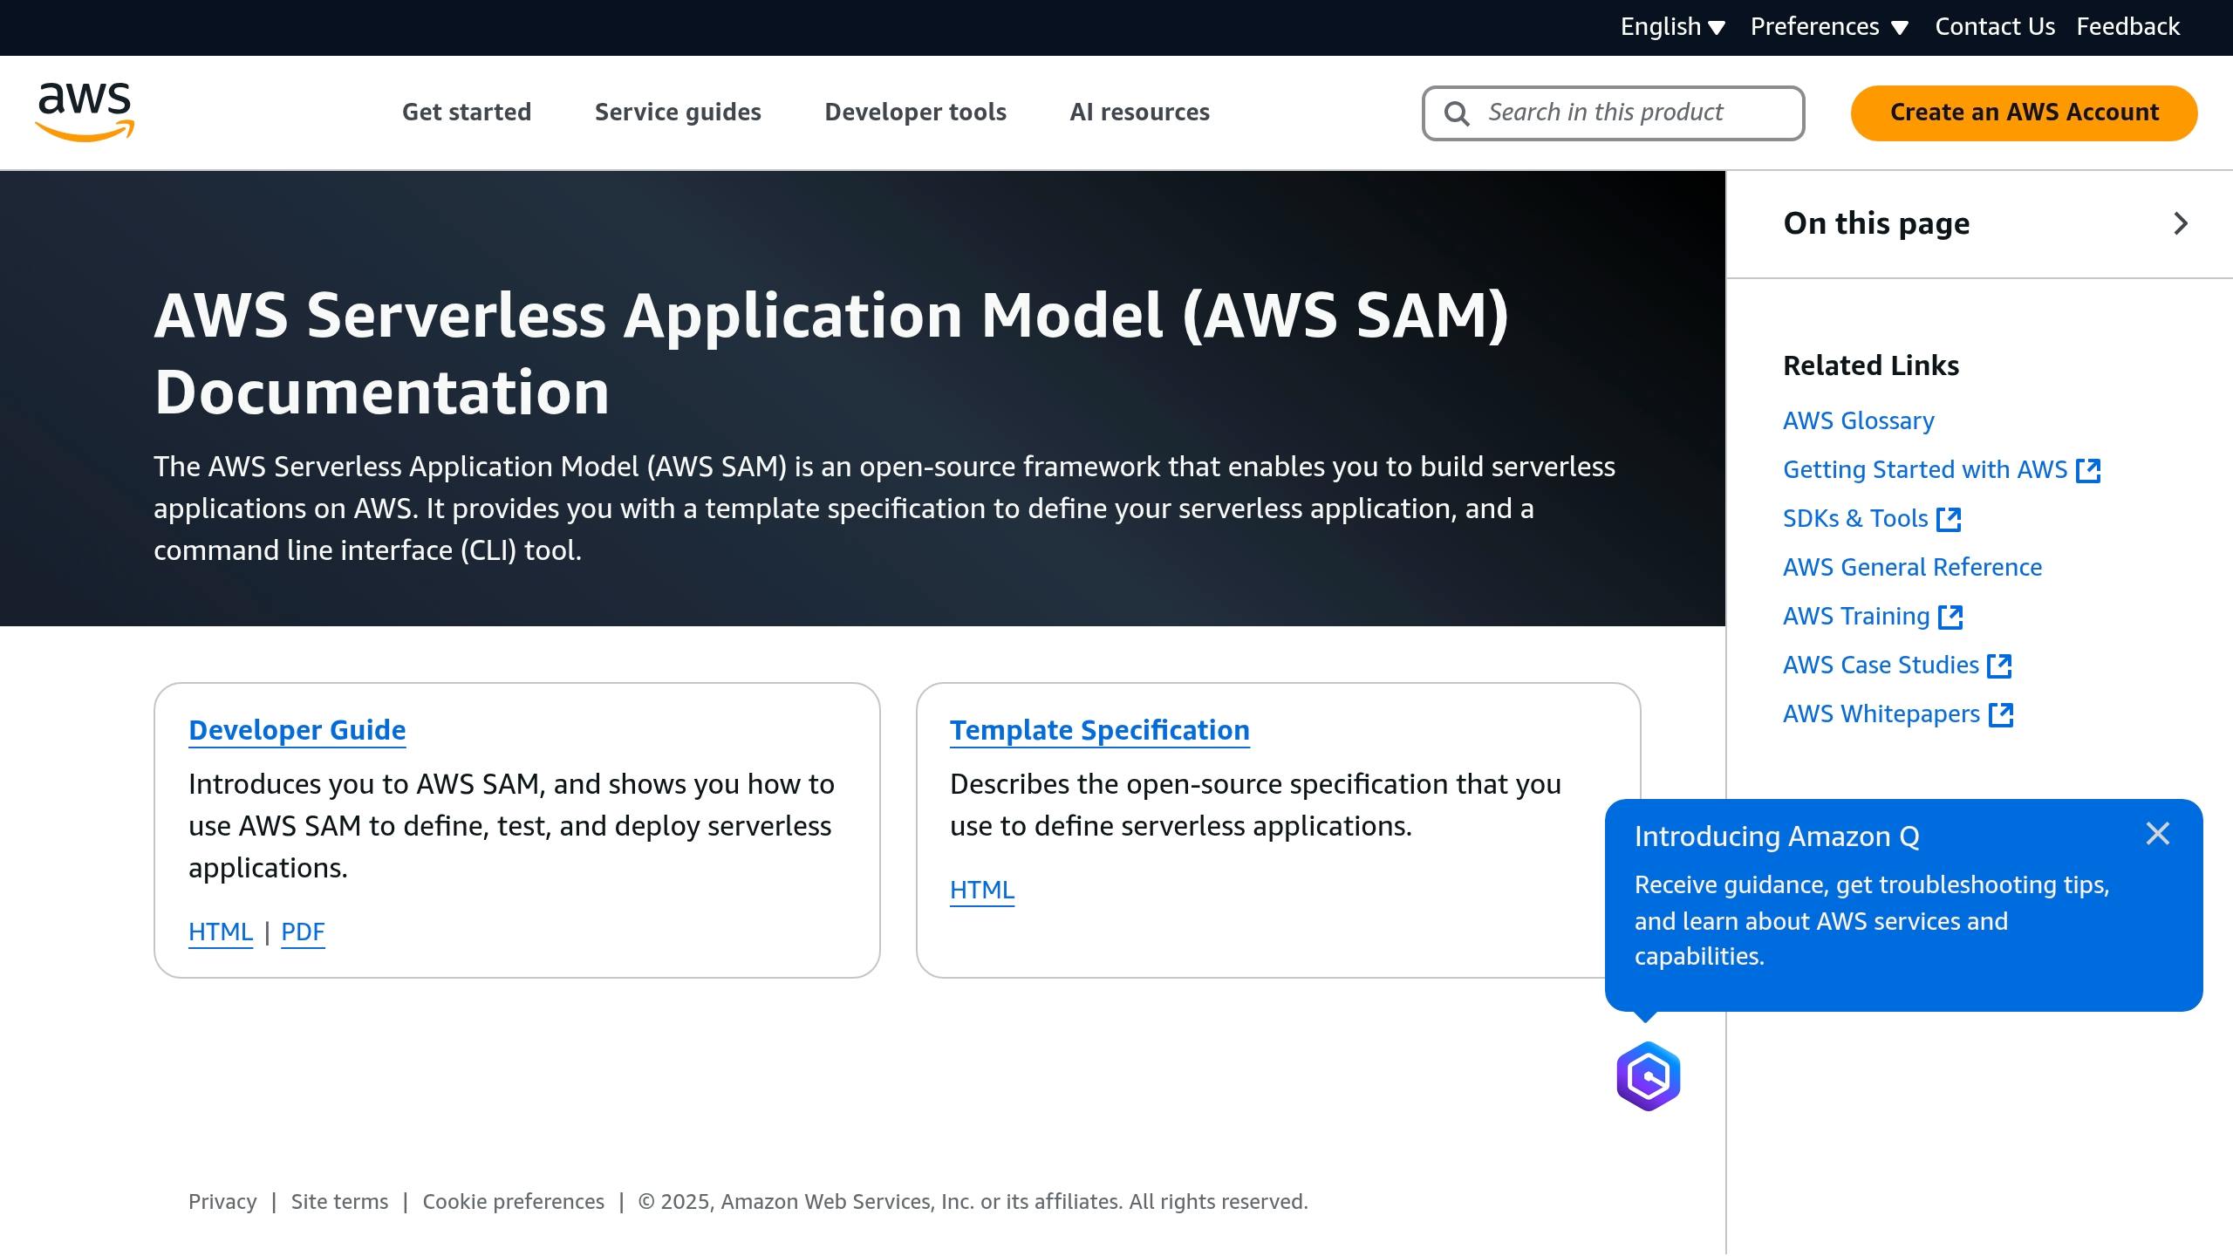Open the AWS General Reference link

tap(1912, 568)
